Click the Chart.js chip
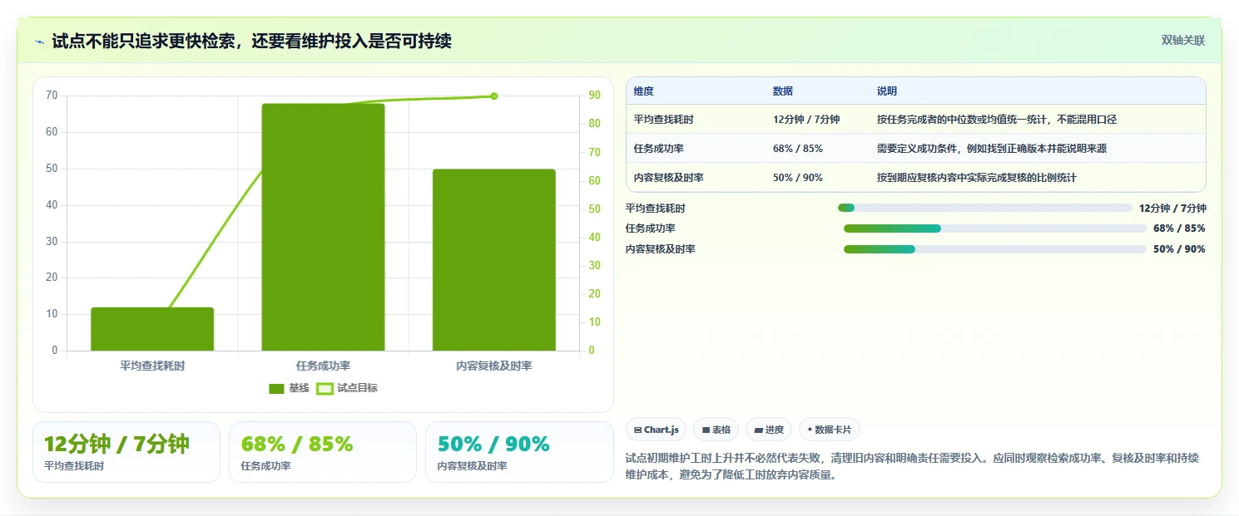This screenshot has width=1239, height=516. [x=656, y=430]
